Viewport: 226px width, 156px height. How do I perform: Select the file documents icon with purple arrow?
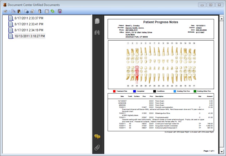[x=60, y=11]
